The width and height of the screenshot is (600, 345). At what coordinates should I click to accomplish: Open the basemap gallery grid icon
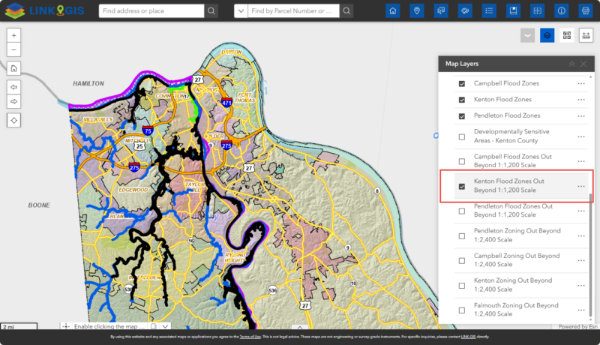point(567,35)
